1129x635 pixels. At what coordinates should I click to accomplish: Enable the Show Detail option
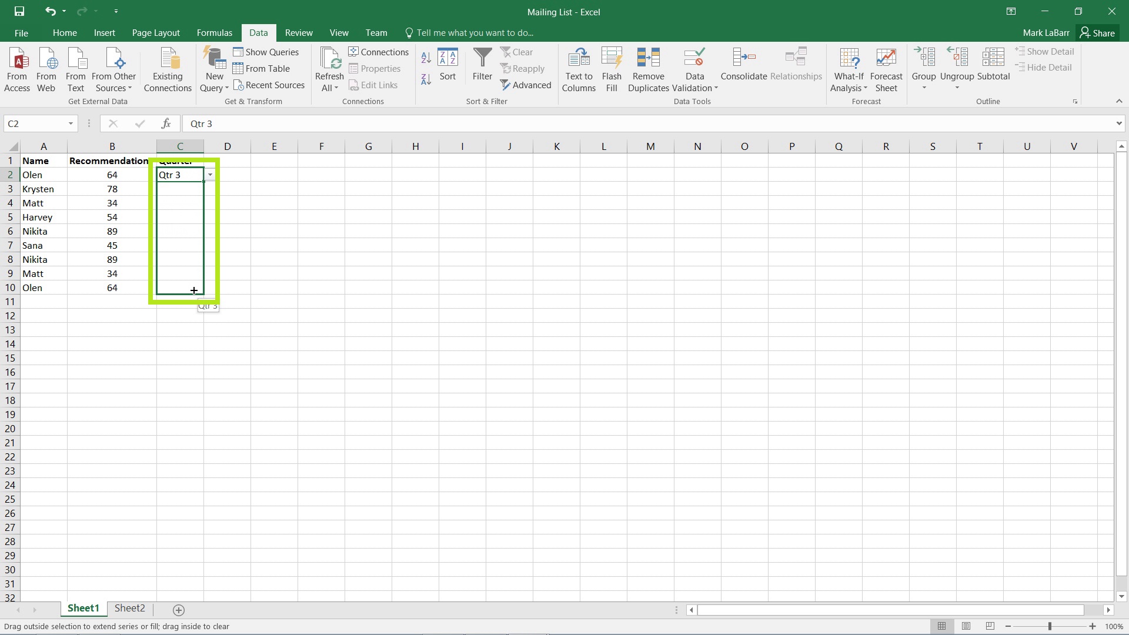(1050, 51)
